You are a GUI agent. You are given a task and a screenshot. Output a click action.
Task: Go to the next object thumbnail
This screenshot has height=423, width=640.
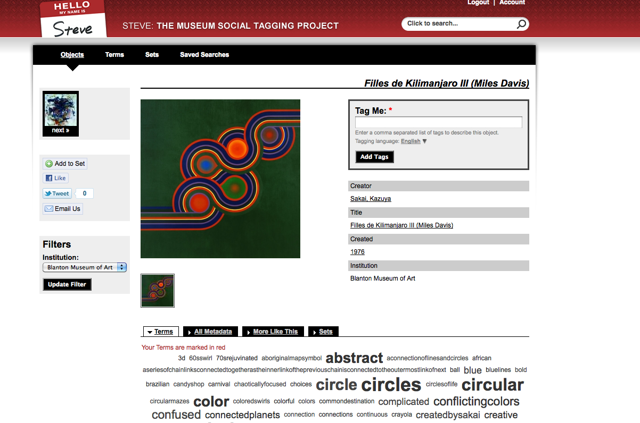[61, 113]
